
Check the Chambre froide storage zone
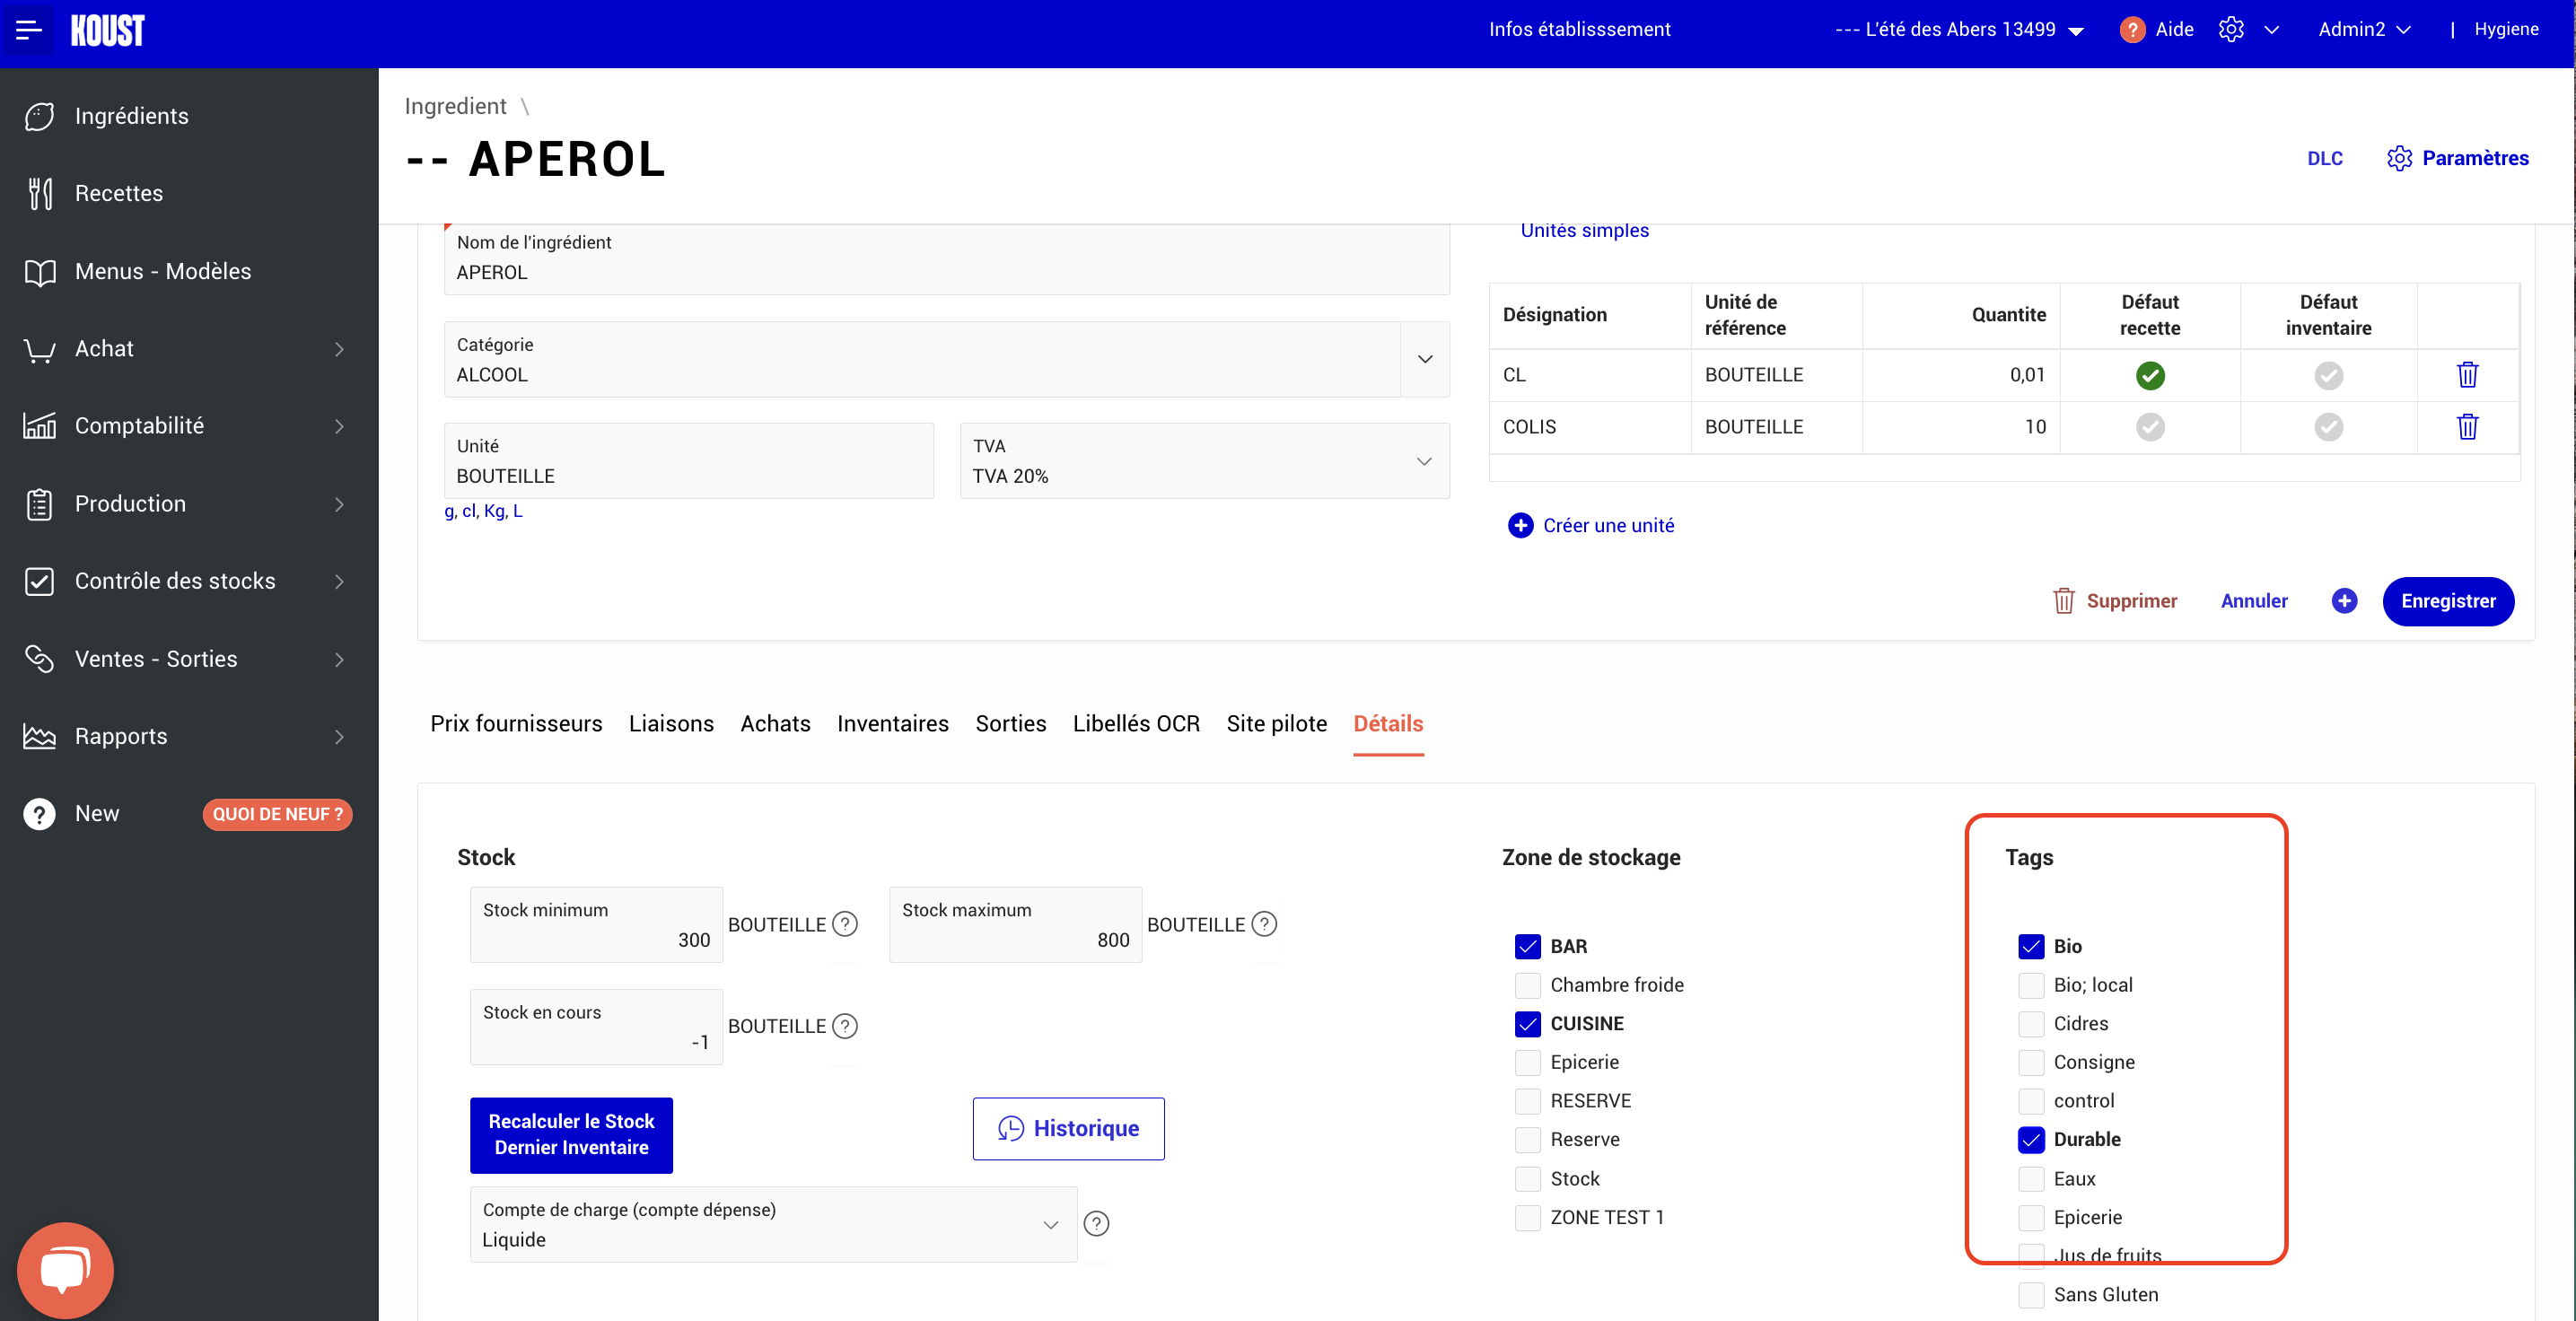click(1527, 985)
